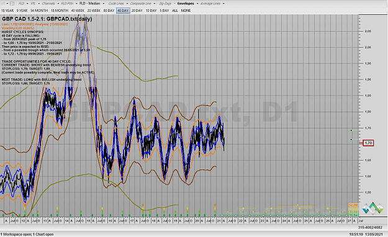Click the TRADE OPPORTUNITIES FOR 40 DAY CYCLE text
The image size is (388, 237).
(37, 61)
